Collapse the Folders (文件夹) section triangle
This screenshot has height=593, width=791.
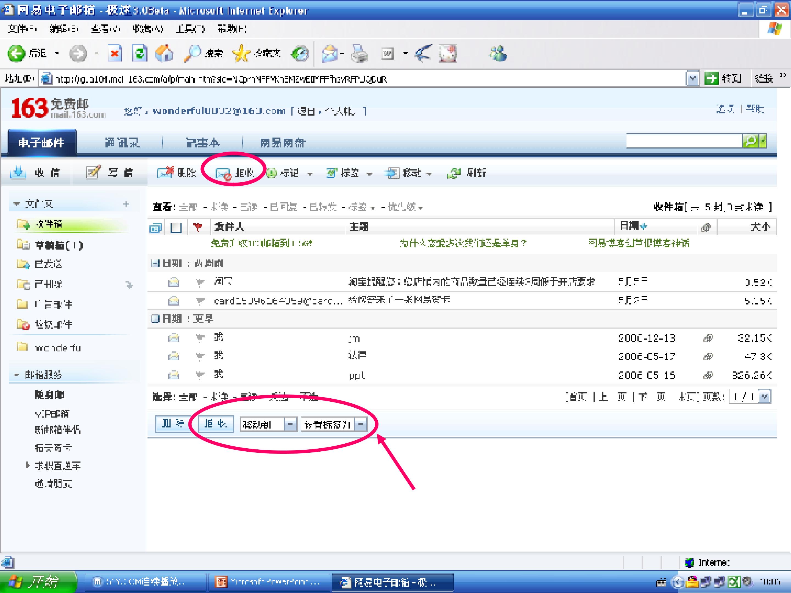16,204
